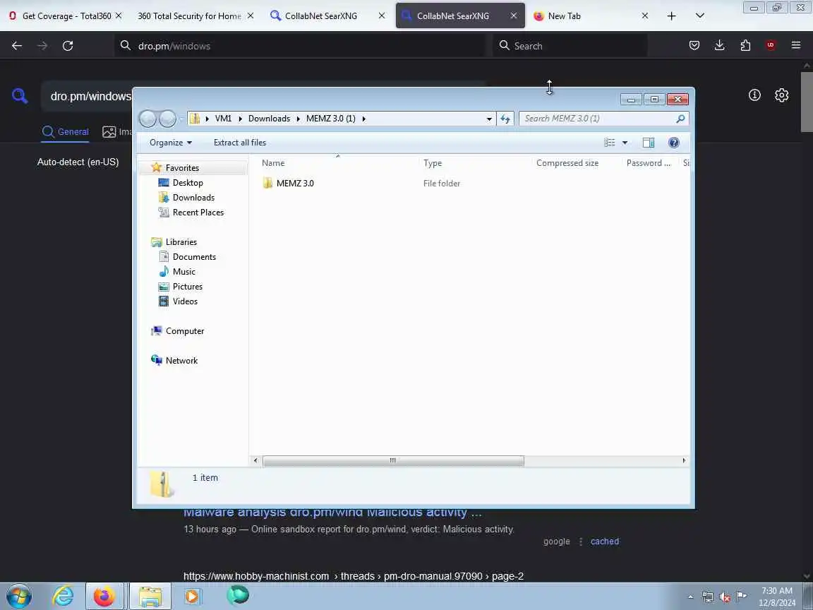
Task: Close the New Tab browser tab
Action: click(x=645, y=16)
